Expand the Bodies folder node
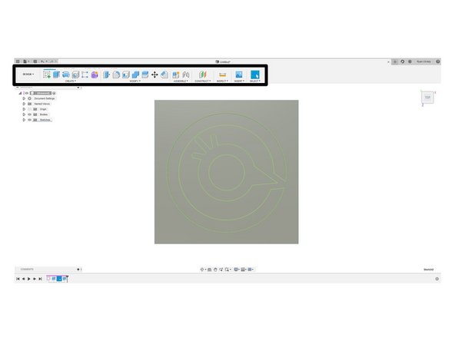The image size is (455, 341). click(24, 114)
